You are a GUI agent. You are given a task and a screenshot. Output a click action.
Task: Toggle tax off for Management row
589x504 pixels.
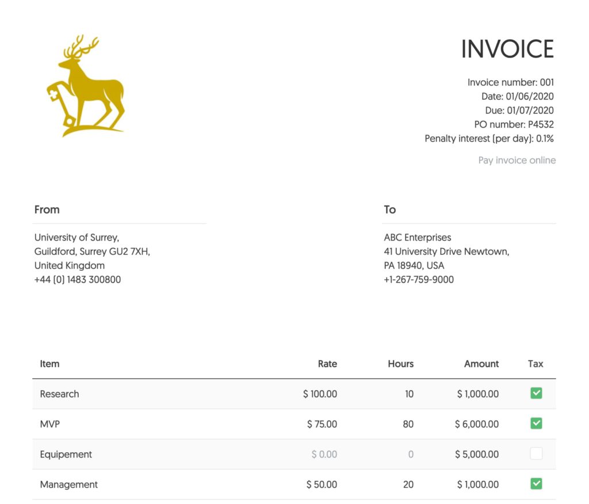[536, 483]
